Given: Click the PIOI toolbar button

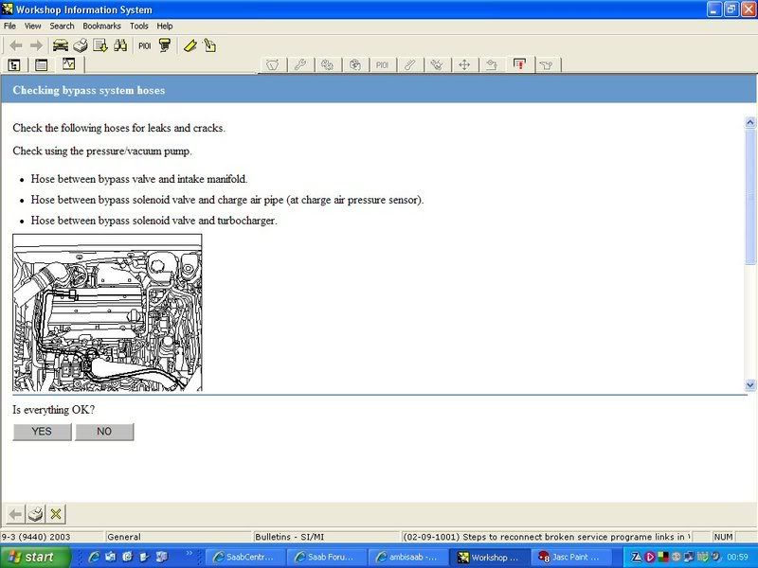Looking at the screenshot, I should (144, 45).
